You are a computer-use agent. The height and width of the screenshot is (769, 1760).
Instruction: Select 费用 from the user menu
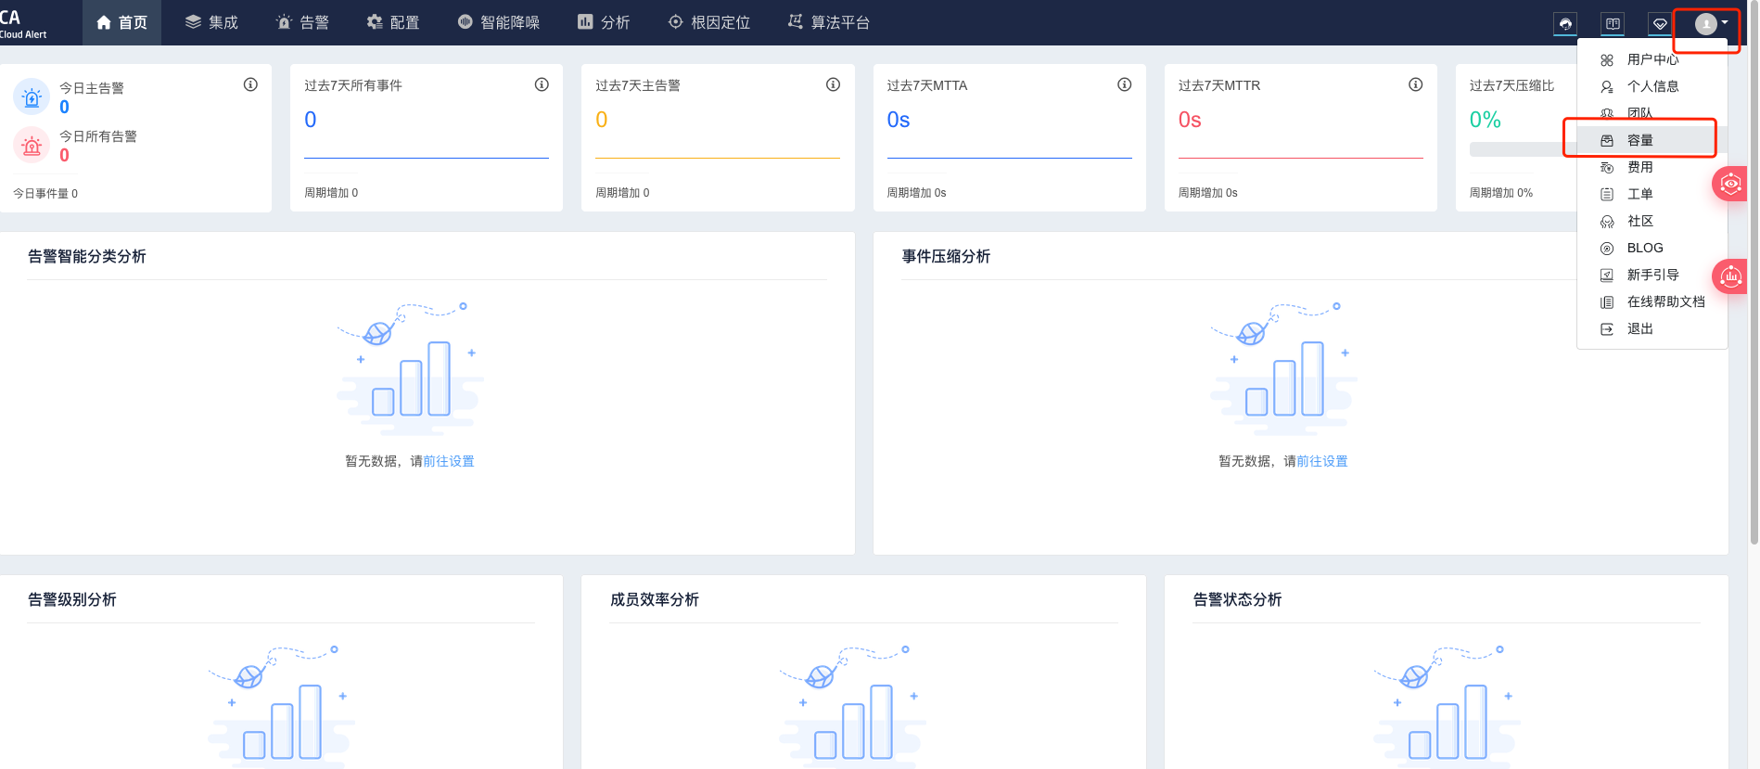(1652, 167)
